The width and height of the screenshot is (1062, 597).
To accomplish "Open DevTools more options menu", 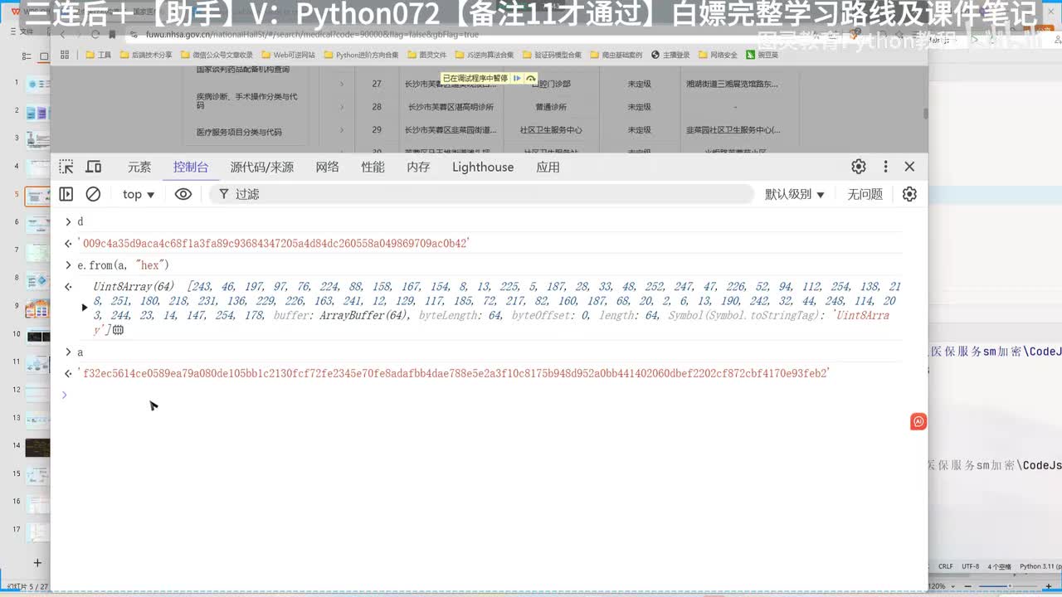I will [885, 167].
